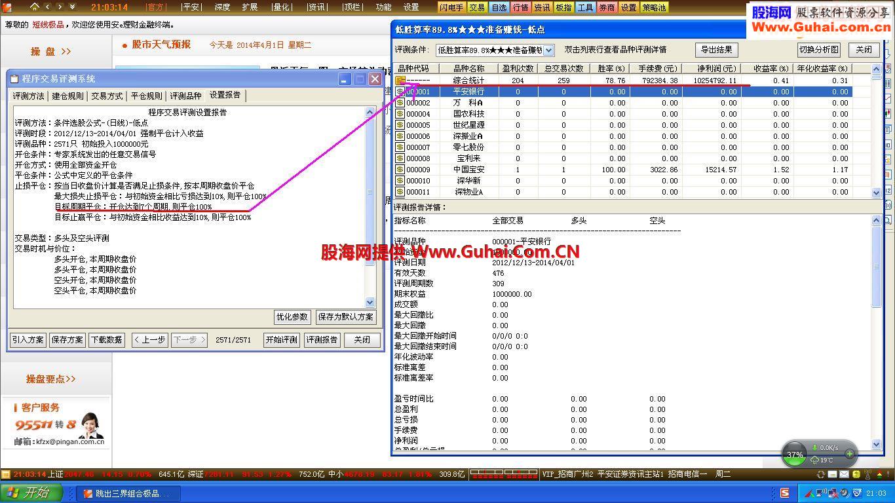The height and width of the screenshot is (503, 895).
Task: Click the 下载数据 button
Action: pos(107,340)
